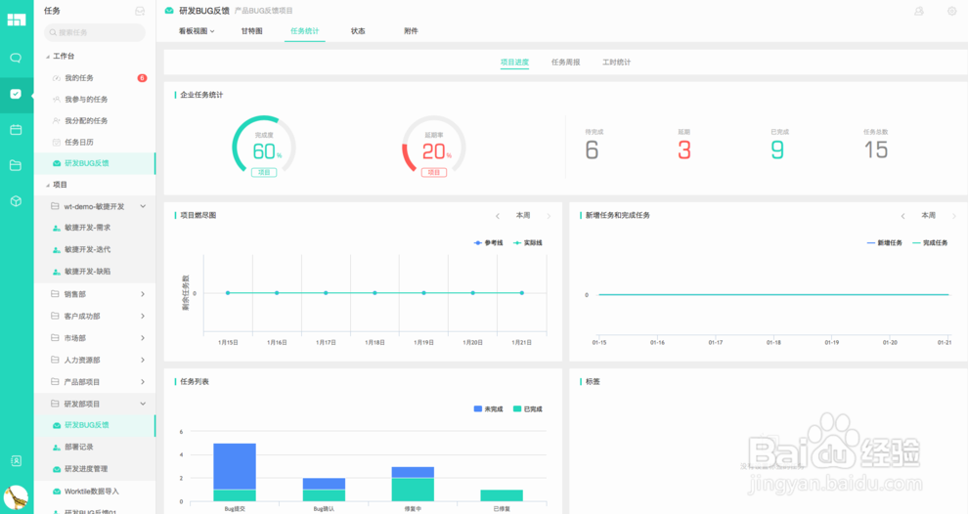
Task: Open 我的任务 in the workbench
Action: pos(79,78)
